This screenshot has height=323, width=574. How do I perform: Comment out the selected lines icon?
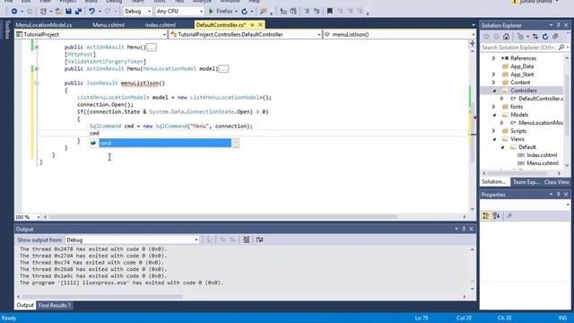coord(307,12)
